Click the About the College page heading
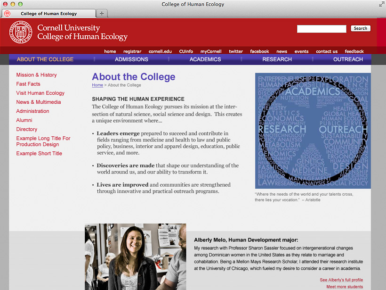The image size is (386, 290). point(134,77)
